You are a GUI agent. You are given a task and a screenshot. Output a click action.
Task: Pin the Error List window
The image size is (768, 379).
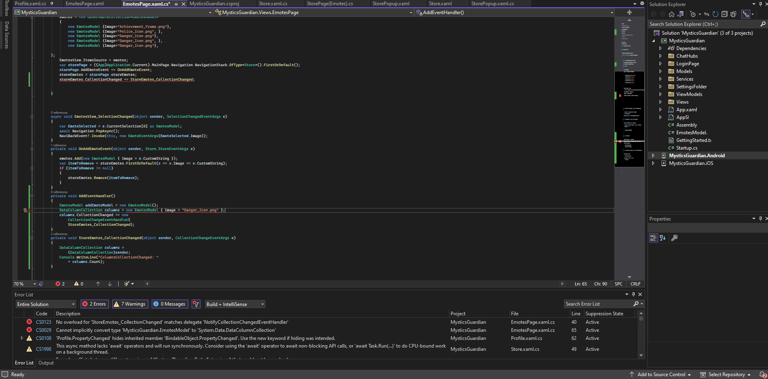[x=633, y=294]
